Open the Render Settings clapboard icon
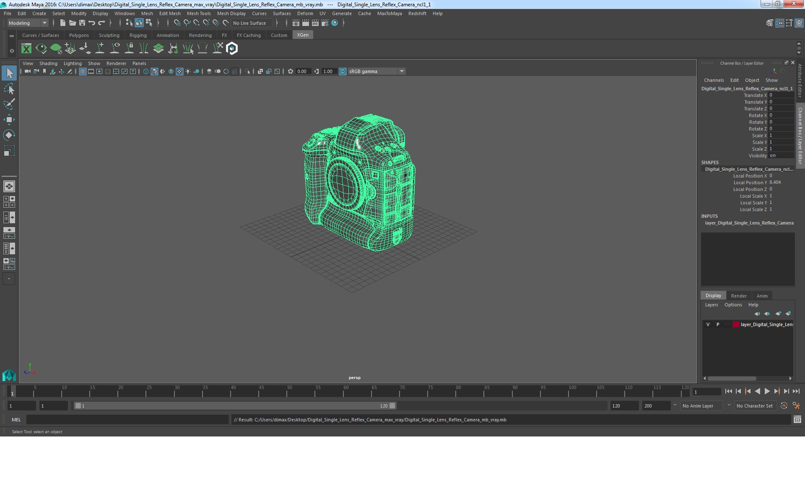 (325, 23)
